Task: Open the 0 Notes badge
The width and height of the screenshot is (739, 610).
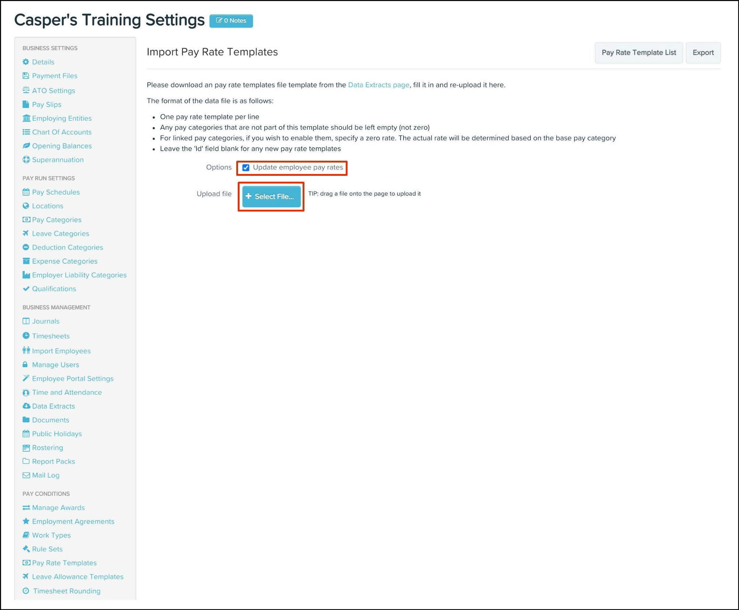Action: click(x=231, y=21)
